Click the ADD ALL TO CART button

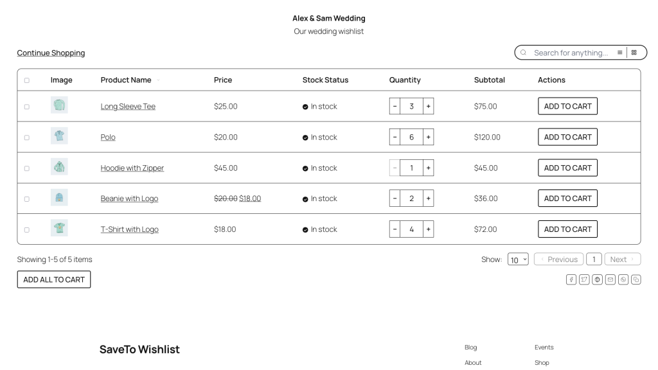(54, 280)
